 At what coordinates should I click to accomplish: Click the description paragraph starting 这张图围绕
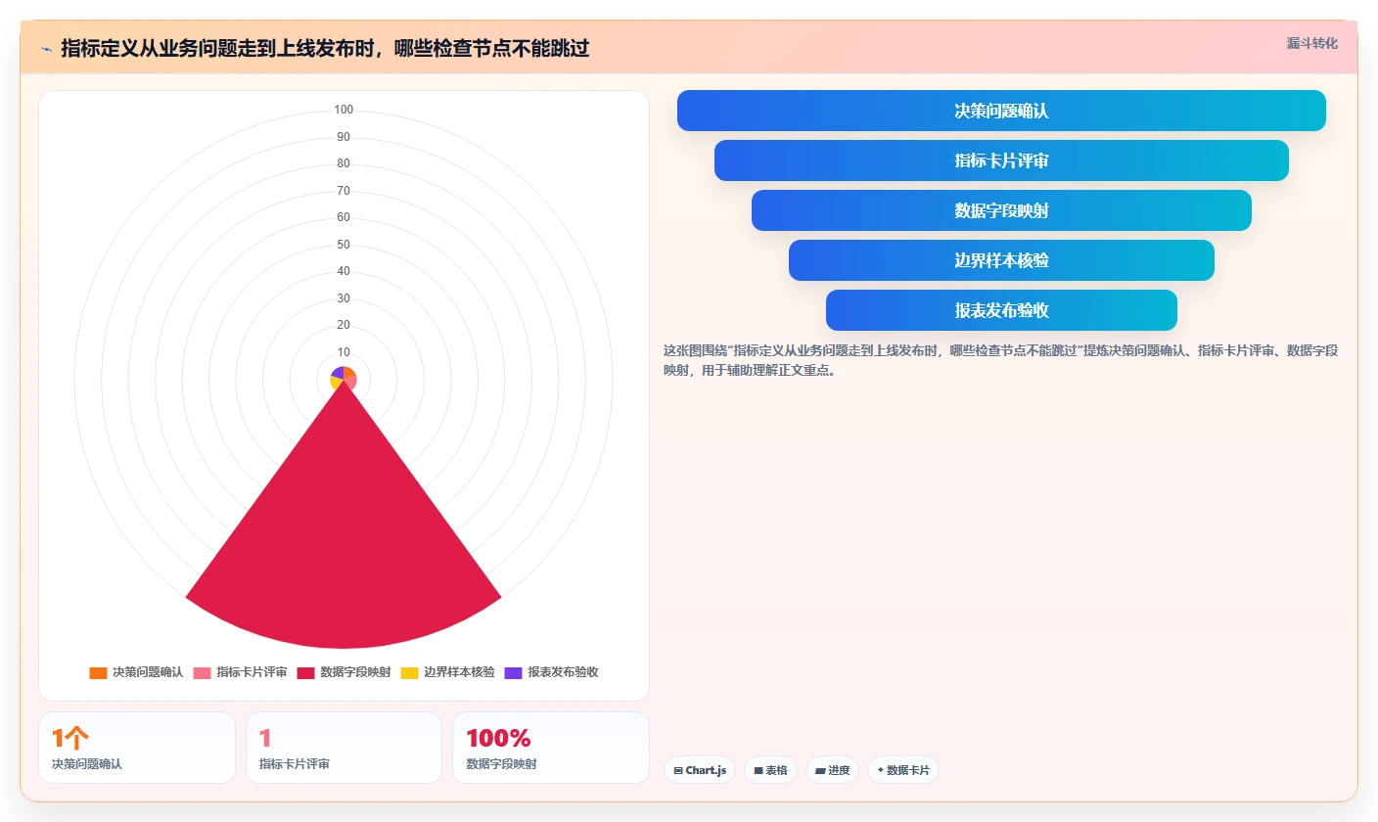(1000, 360)
